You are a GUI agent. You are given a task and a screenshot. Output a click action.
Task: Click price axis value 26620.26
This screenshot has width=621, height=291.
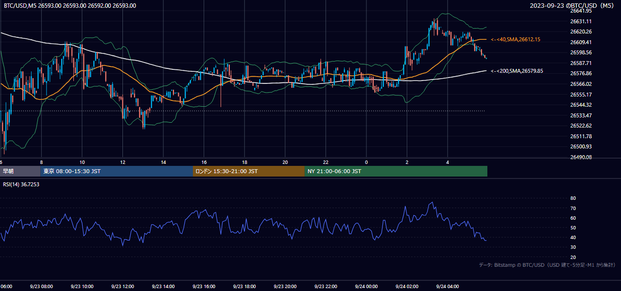tap(581, 32)
